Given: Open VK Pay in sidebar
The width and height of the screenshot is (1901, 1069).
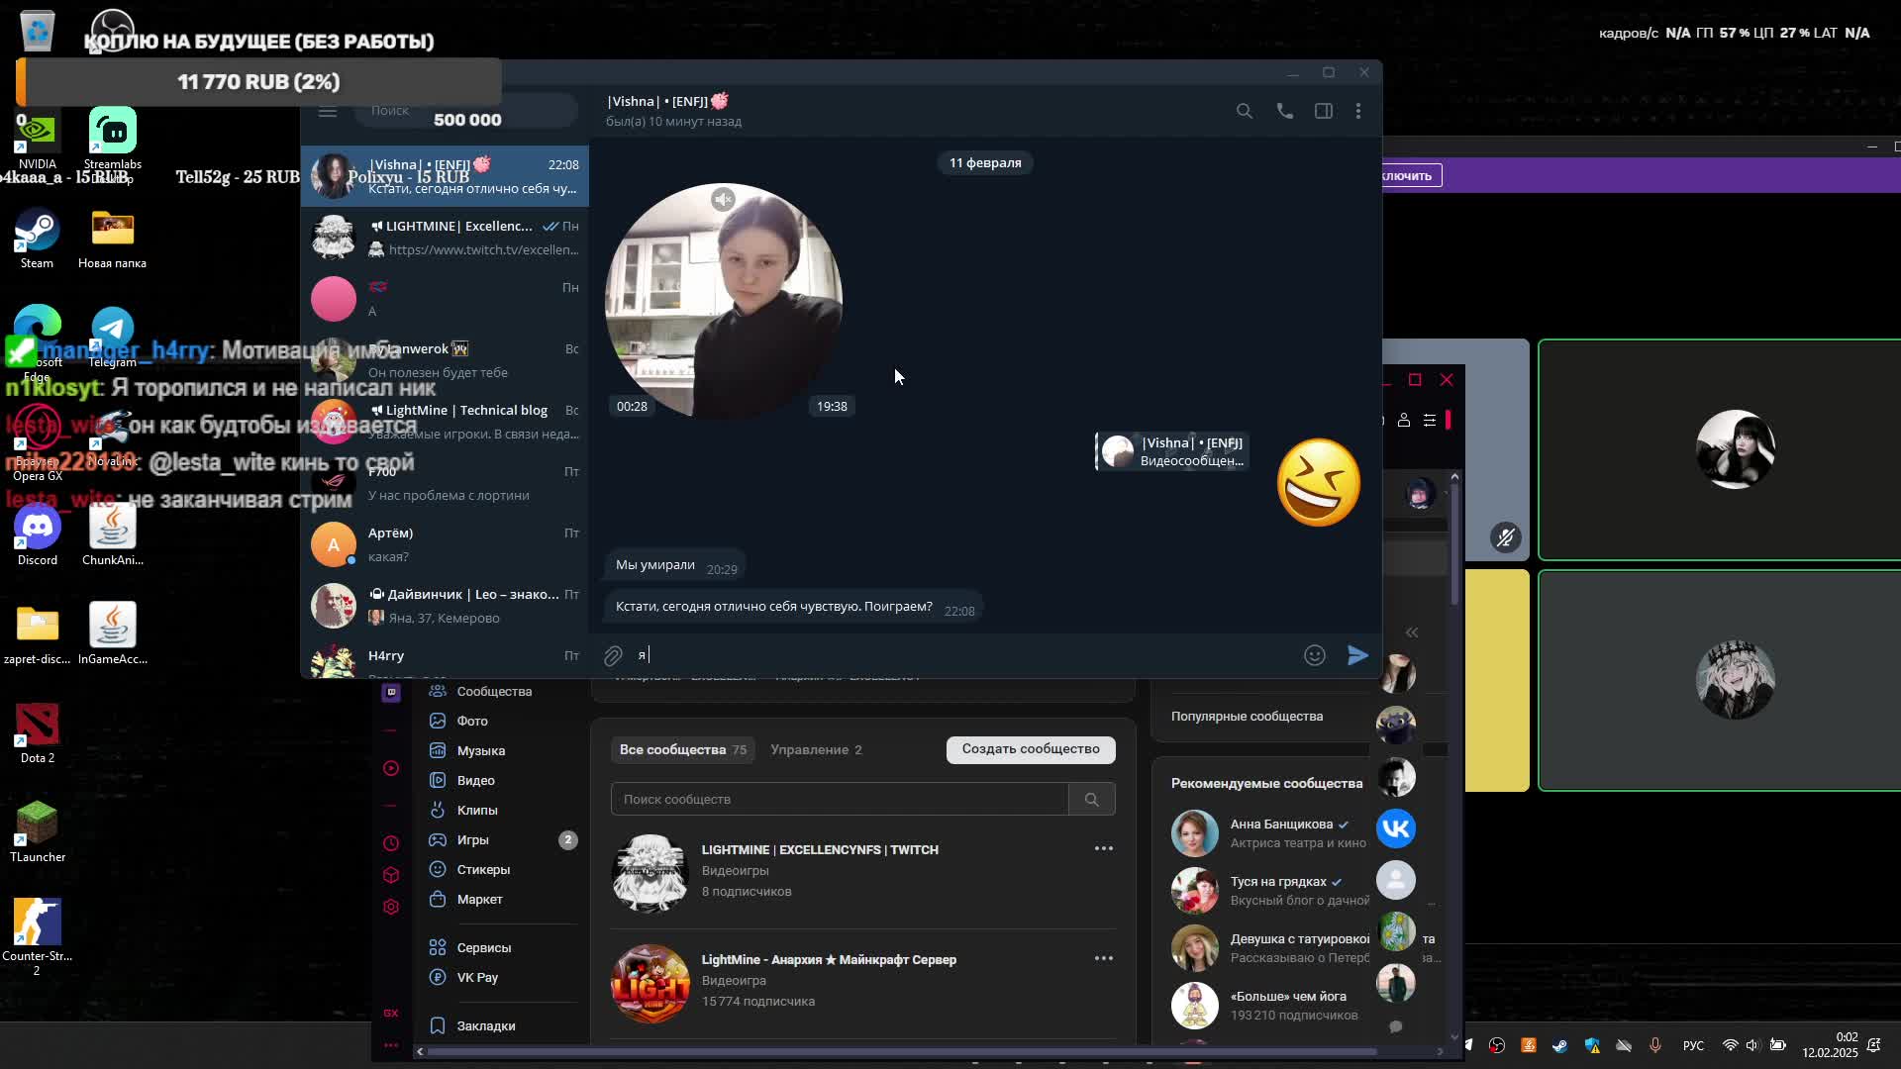Looking at the screenshot, I should point(477,977).
